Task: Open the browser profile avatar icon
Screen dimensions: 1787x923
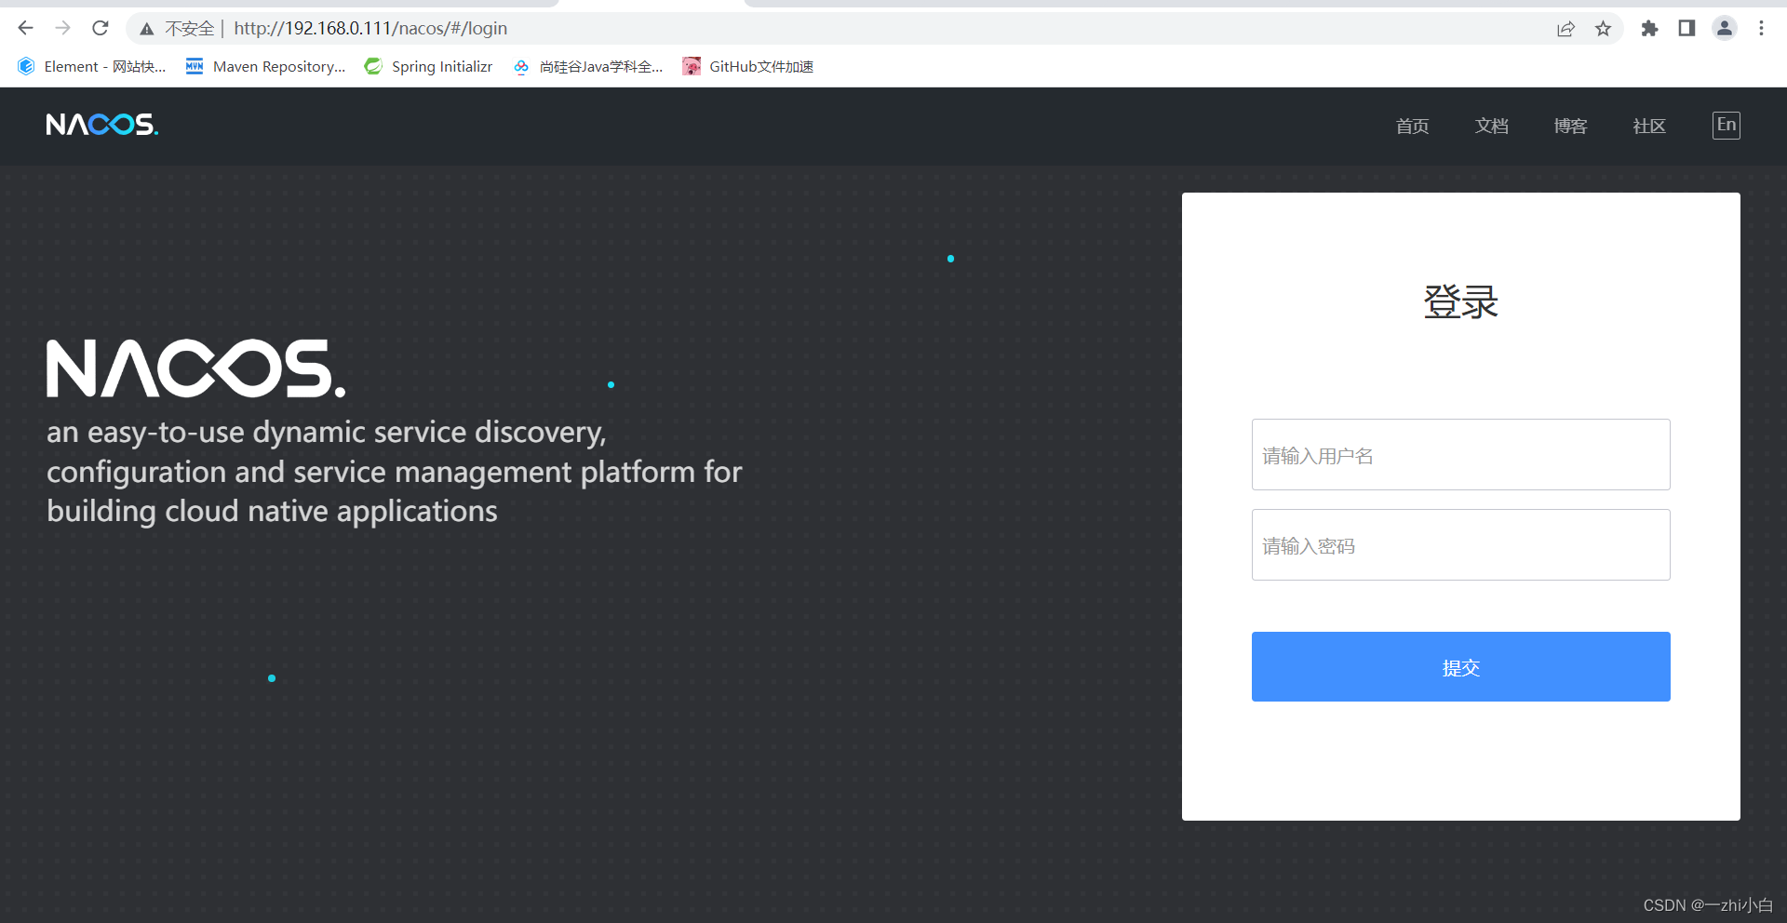Action: tap(1725, 28)
